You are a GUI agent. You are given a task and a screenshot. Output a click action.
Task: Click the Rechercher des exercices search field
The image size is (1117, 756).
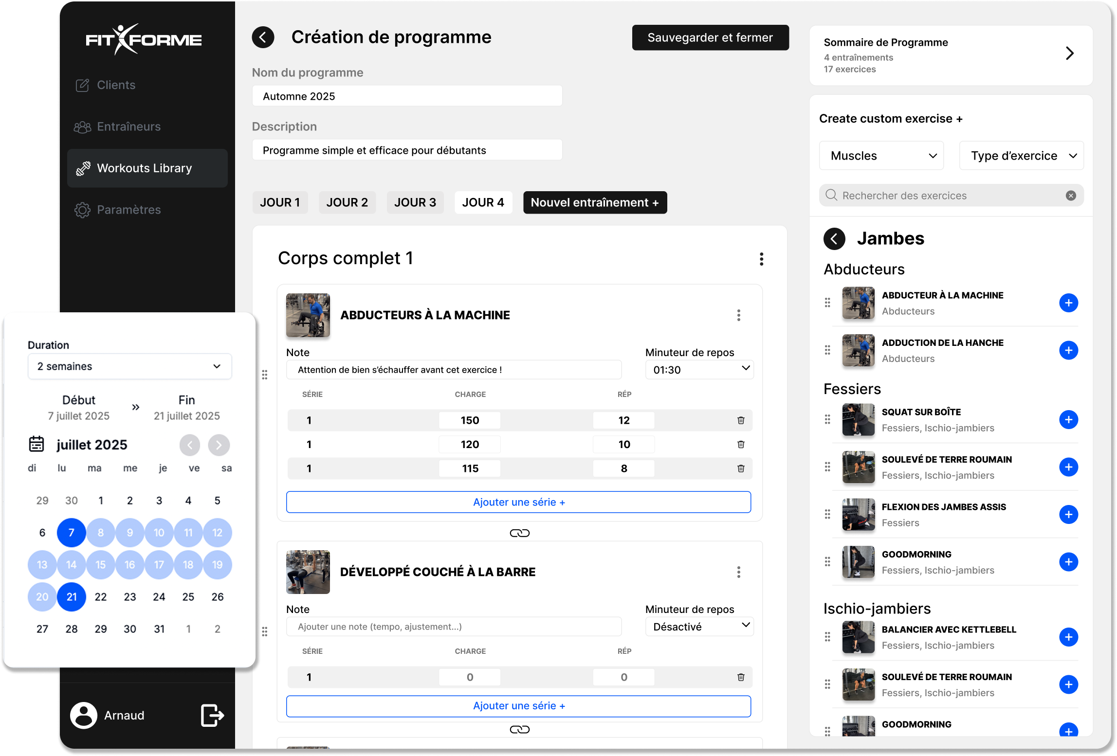[951, 196]
